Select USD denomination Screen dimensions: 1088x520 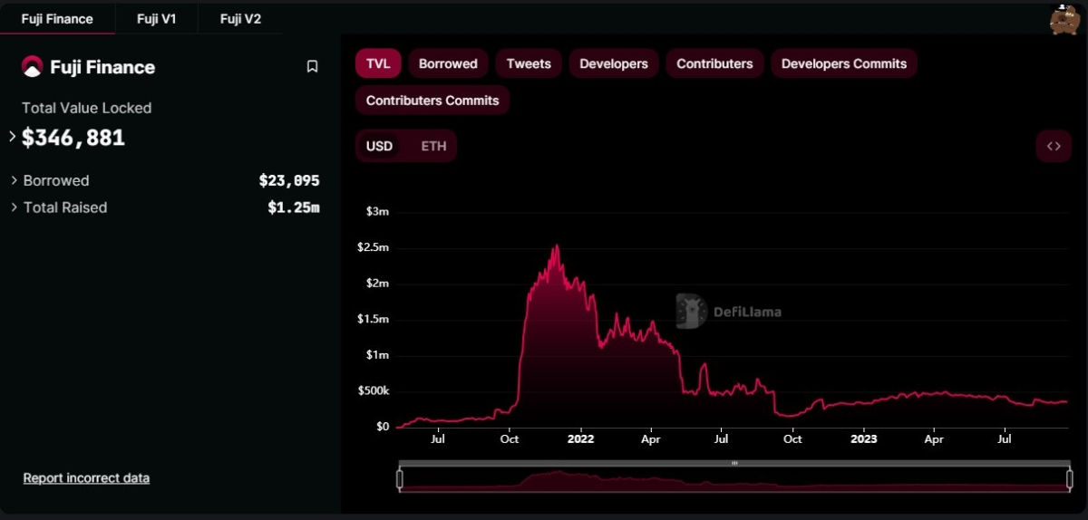(x=379, y=146)
